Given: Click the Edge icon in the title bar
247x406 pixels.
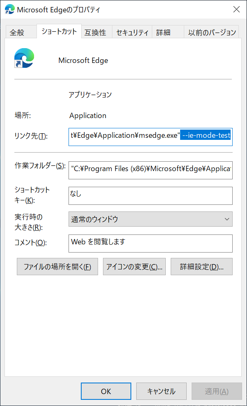Looking at the screenshot, I should pos(9,9).
